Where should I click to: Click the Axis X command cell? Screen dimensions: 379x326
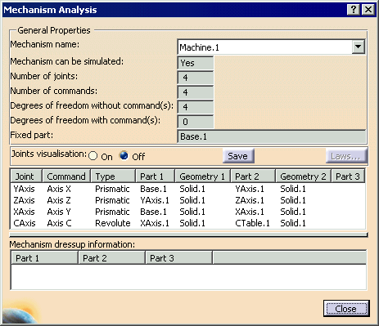[x=59, y=189]
